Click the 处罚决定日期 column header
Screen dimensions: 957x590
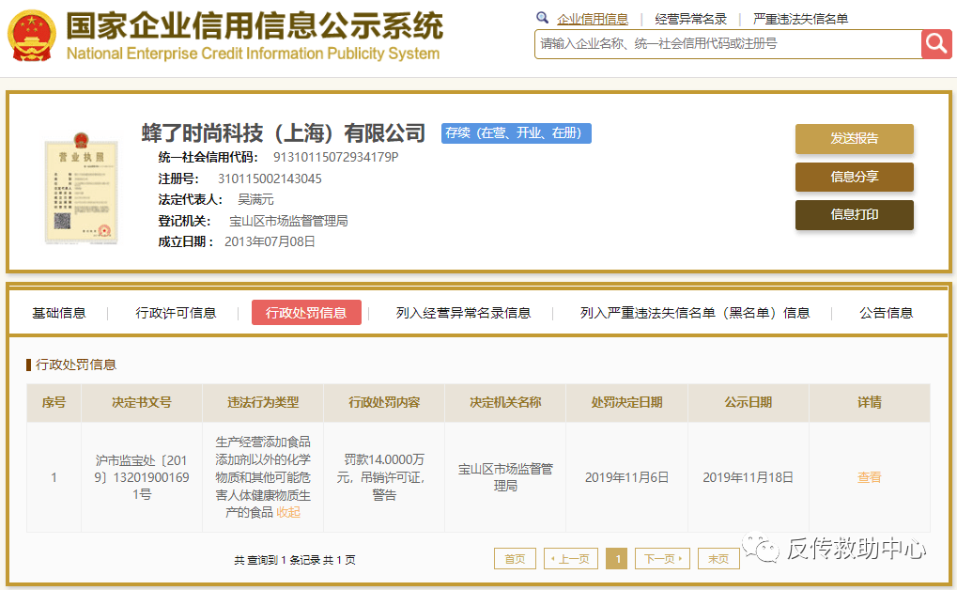pyautogui.click(x=626, y=402)
